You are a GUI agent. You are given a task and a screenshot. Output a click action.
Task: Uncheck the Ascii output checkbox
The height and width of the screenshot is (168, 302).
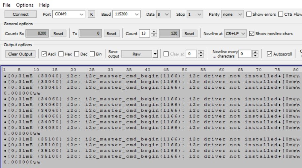[44, 54]
